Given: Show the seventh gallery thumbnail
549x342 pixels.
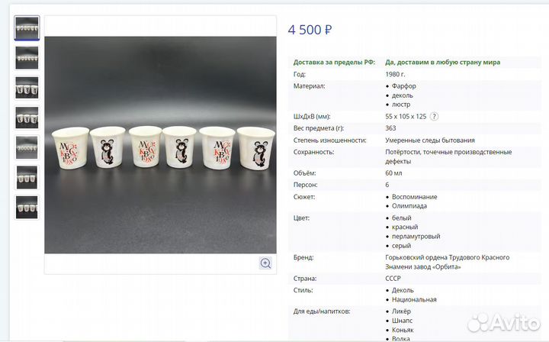Looking at the screenshot, I should click(27, 207).
